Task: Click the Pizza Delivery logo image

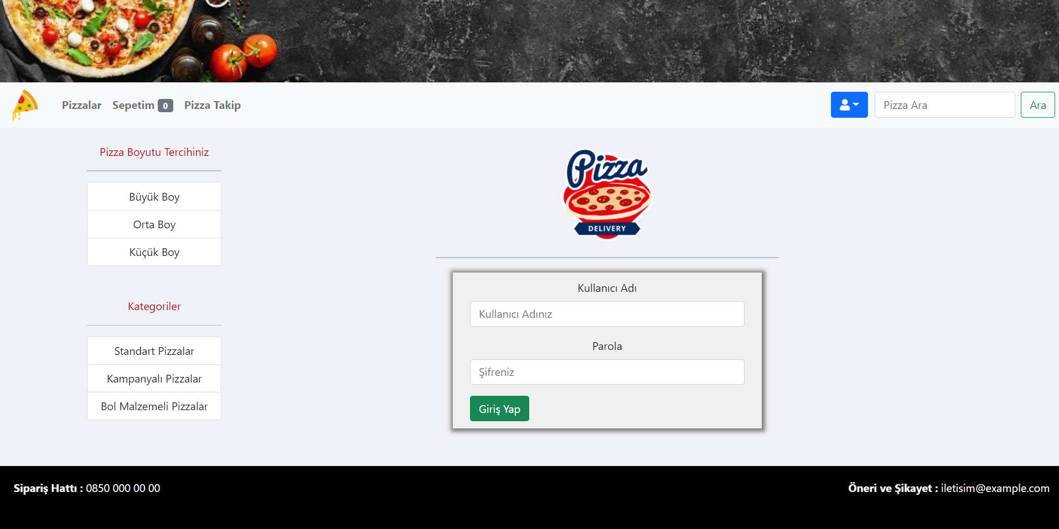Action: (x=607, y=195)
